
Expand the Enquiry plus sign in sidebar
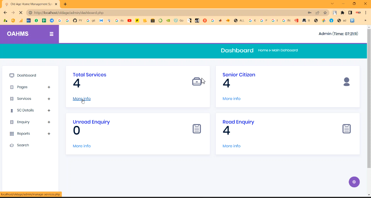pos(49,122)
